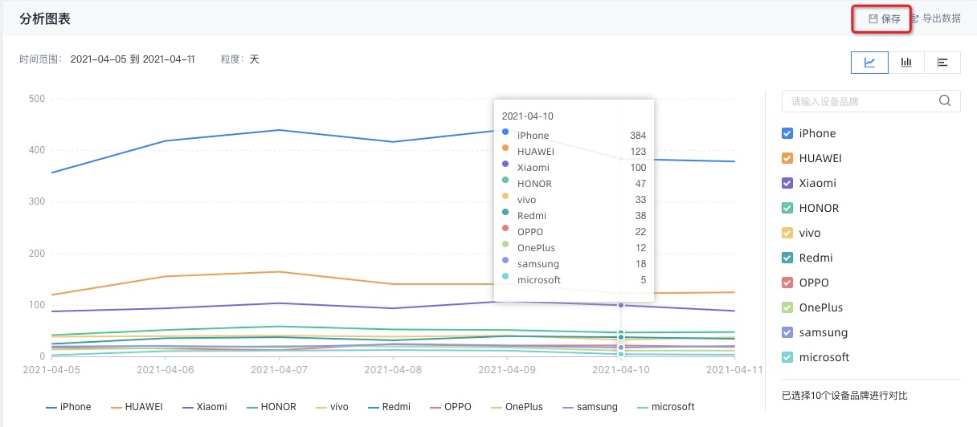977x427 pixels.
Task: Uncheck the Redmi checkbox
Action: [787, 258]
